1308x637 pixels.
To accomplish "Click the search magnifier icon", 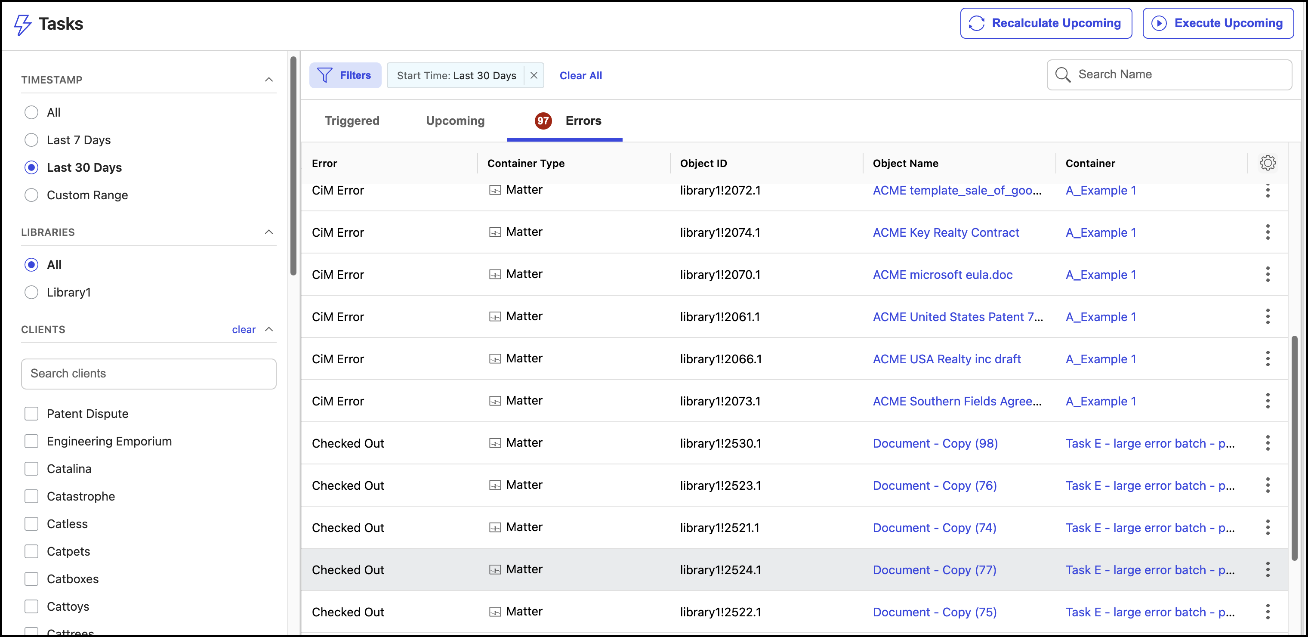I will [x=1063, y=74].
